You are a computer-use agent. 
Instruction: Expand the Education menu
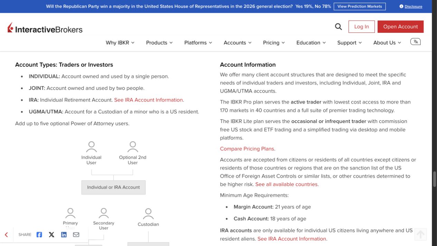coord(311,42)
